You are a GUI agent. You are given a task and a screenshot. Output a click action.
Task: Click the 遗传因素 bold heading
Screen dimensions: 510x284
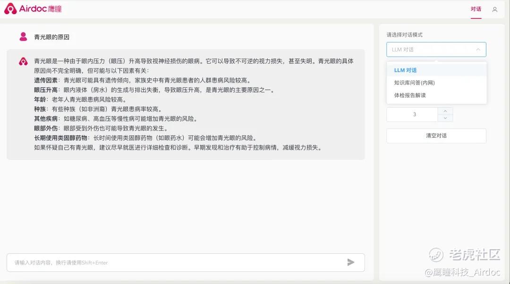point(46,80)
